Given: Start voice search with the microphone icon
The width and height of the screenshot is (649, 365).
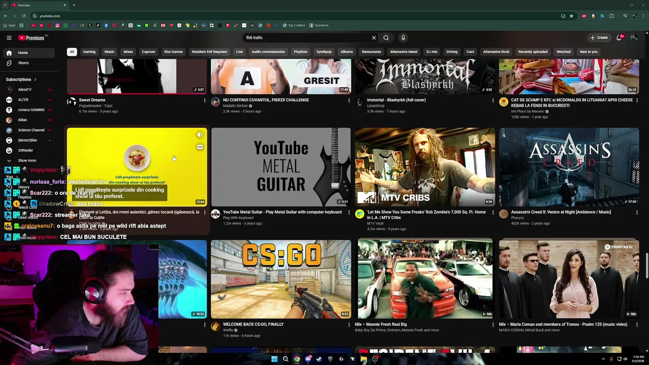Looking at the screenshot, I should tap(403, 38).
